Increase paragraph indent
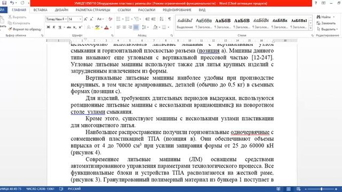This screenshot has height=192, width=342. point(153,19)
